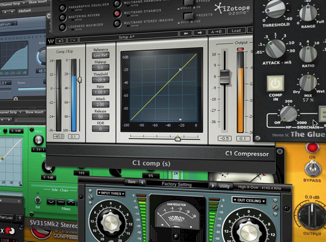Copy setup with the A→B button
326x242 pixels.
[x=216, y=32]
